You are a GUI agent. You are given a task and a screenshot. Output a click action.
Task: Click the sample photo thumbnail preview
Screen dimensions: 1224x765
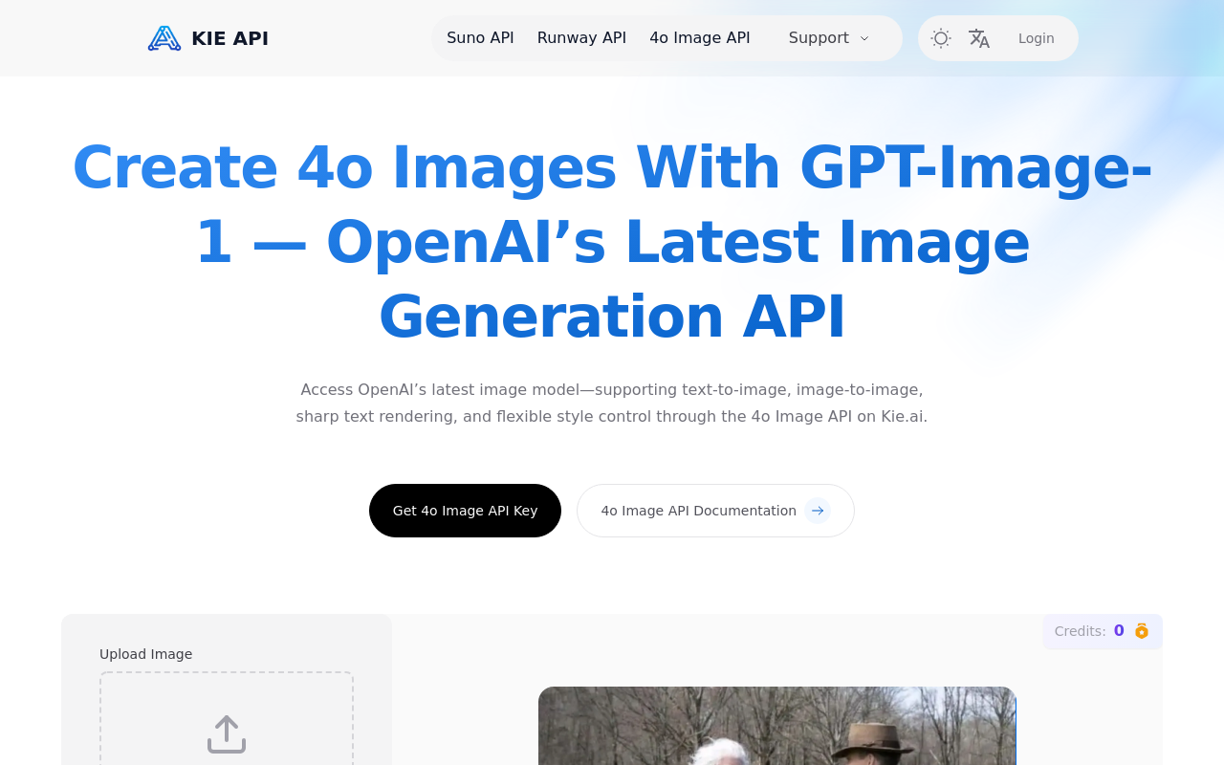pos(777,726)
